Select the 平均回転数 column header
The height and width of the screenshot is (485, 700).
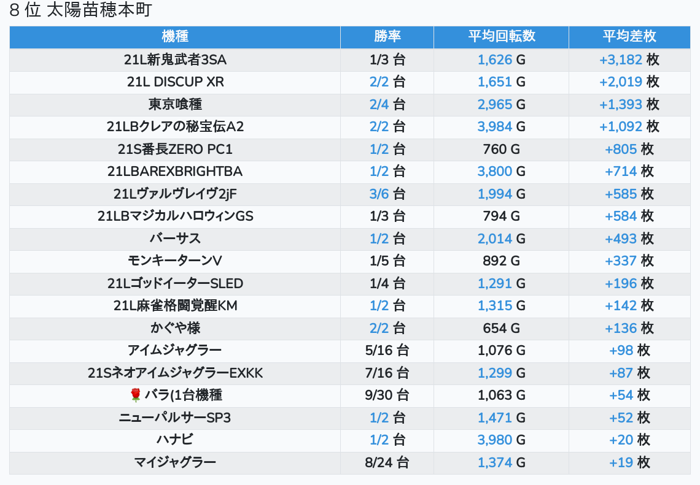501,36
